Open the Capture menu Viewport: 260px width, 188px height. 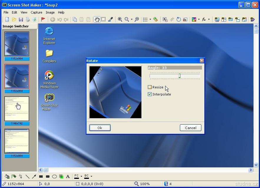(x=37, y=12)
